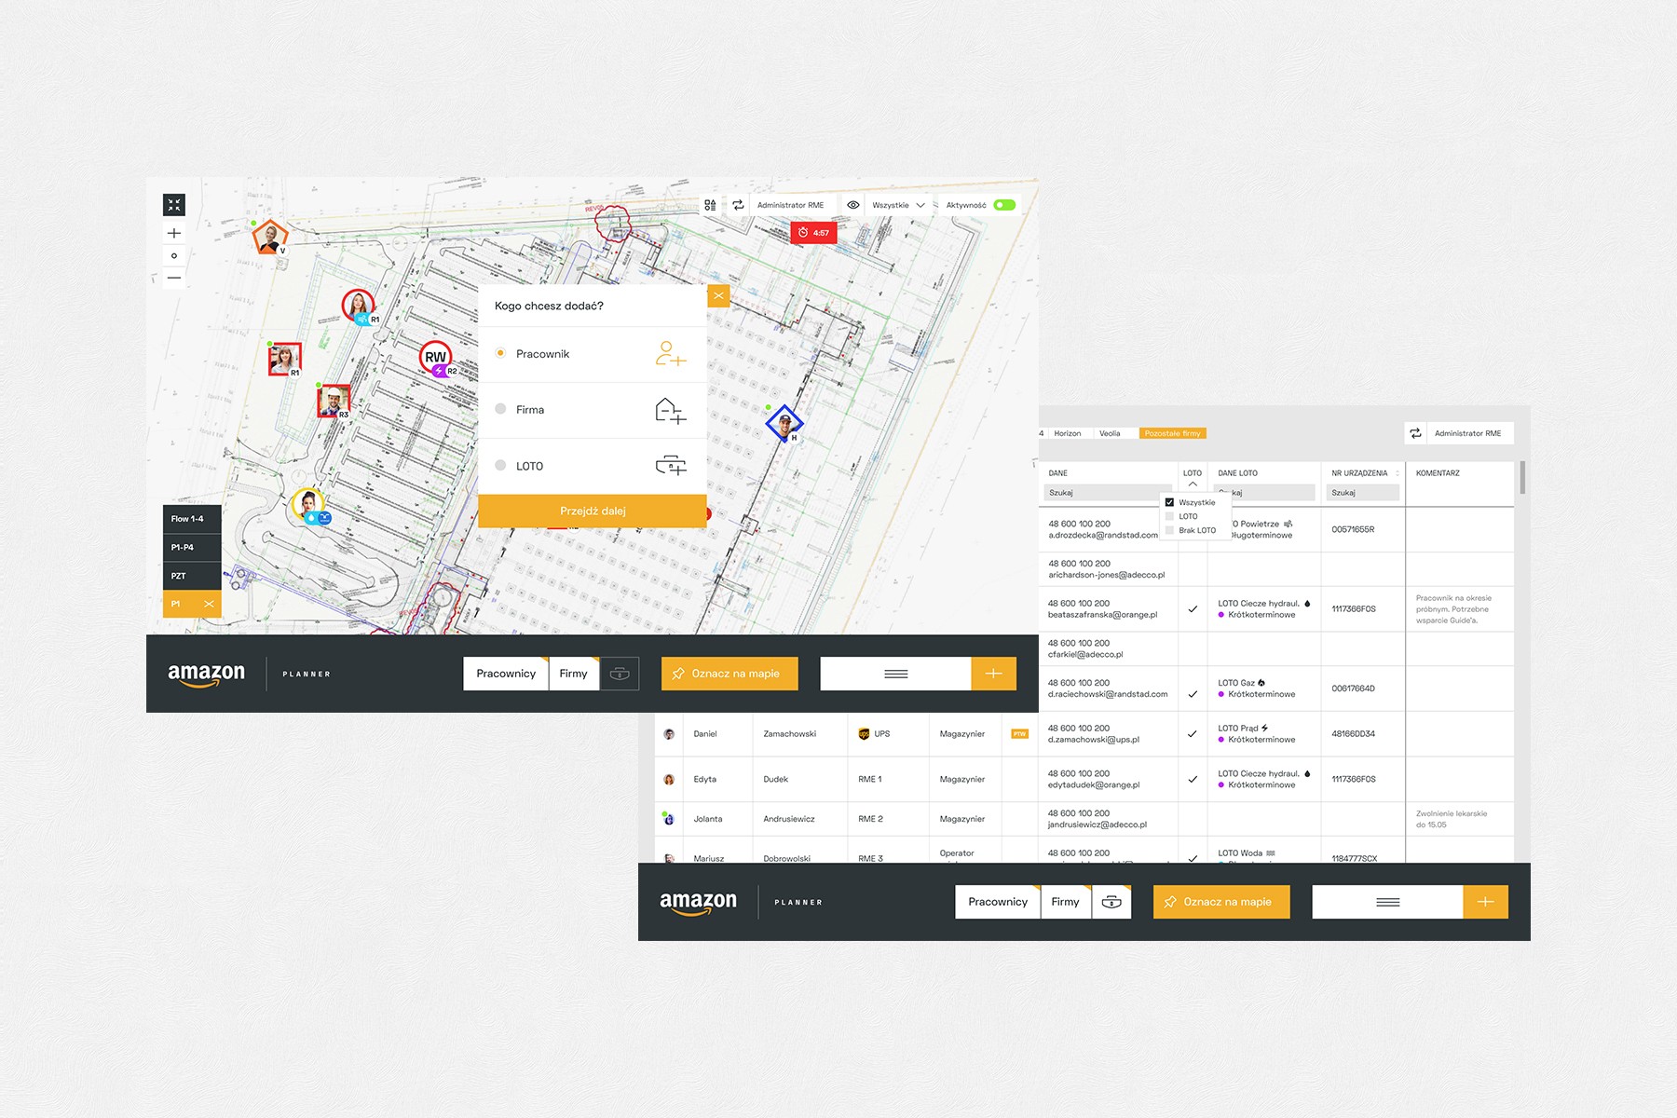Open the map legend grid icon

click(x=711, y=205)
